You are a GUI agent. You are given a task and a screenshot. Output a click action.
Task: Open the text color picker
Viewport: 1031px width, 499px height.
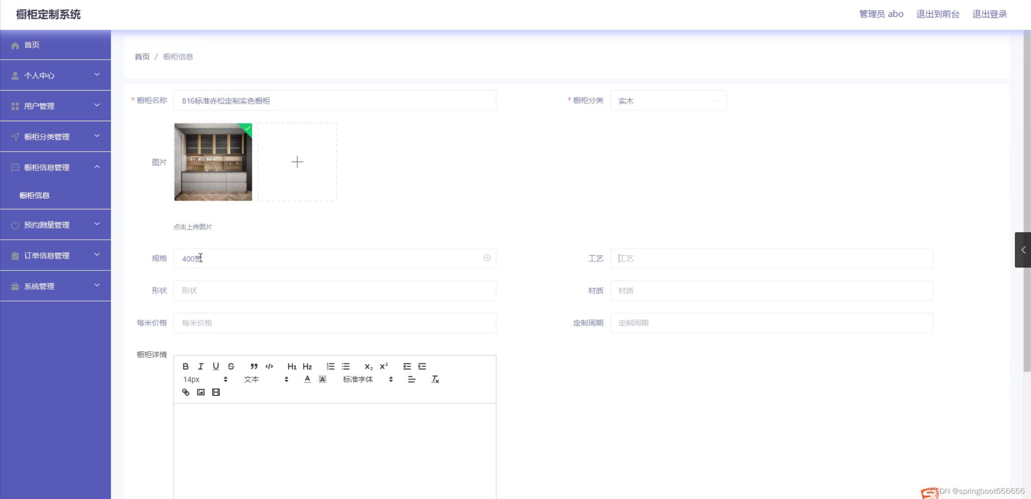tap(307, 379)
